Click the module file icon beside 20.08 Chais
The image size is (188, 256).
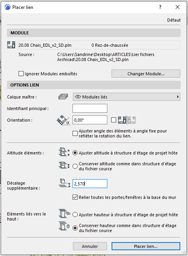[11, 45]
